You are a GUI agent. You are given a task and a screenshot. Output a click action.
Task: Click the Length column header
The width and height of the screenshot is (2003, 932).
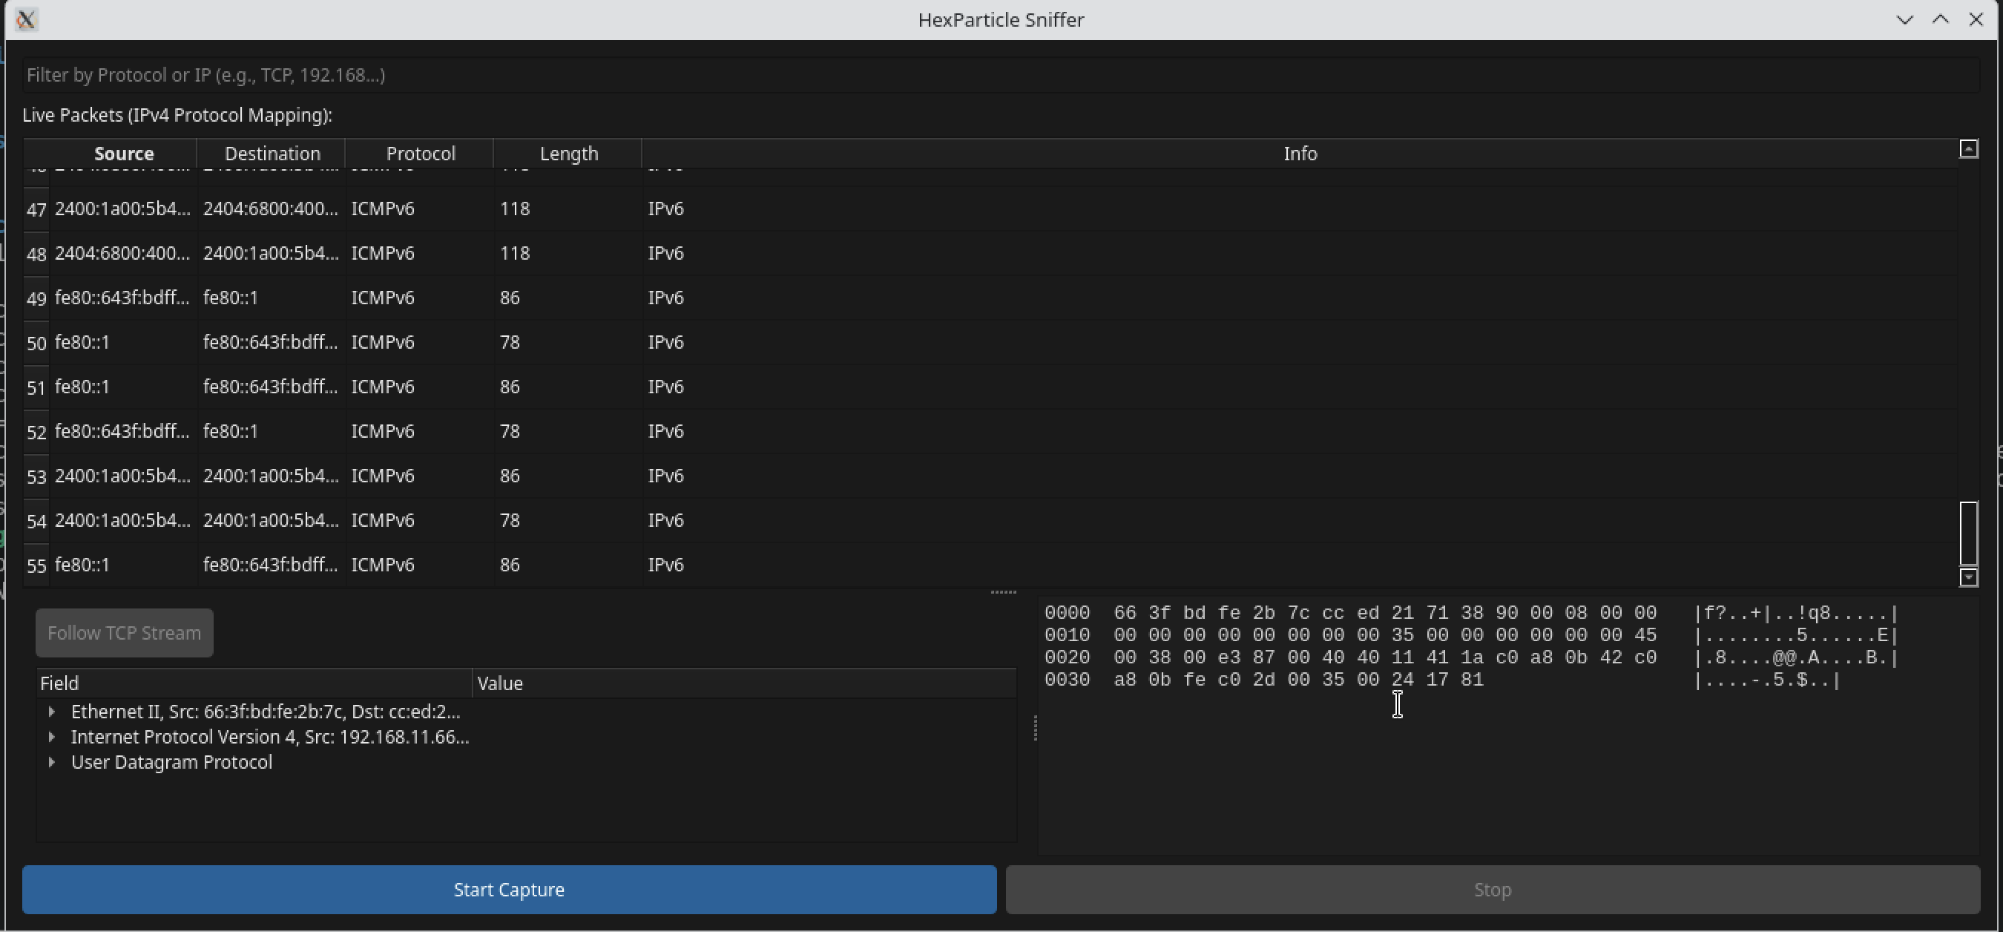(x=568, y=154)
